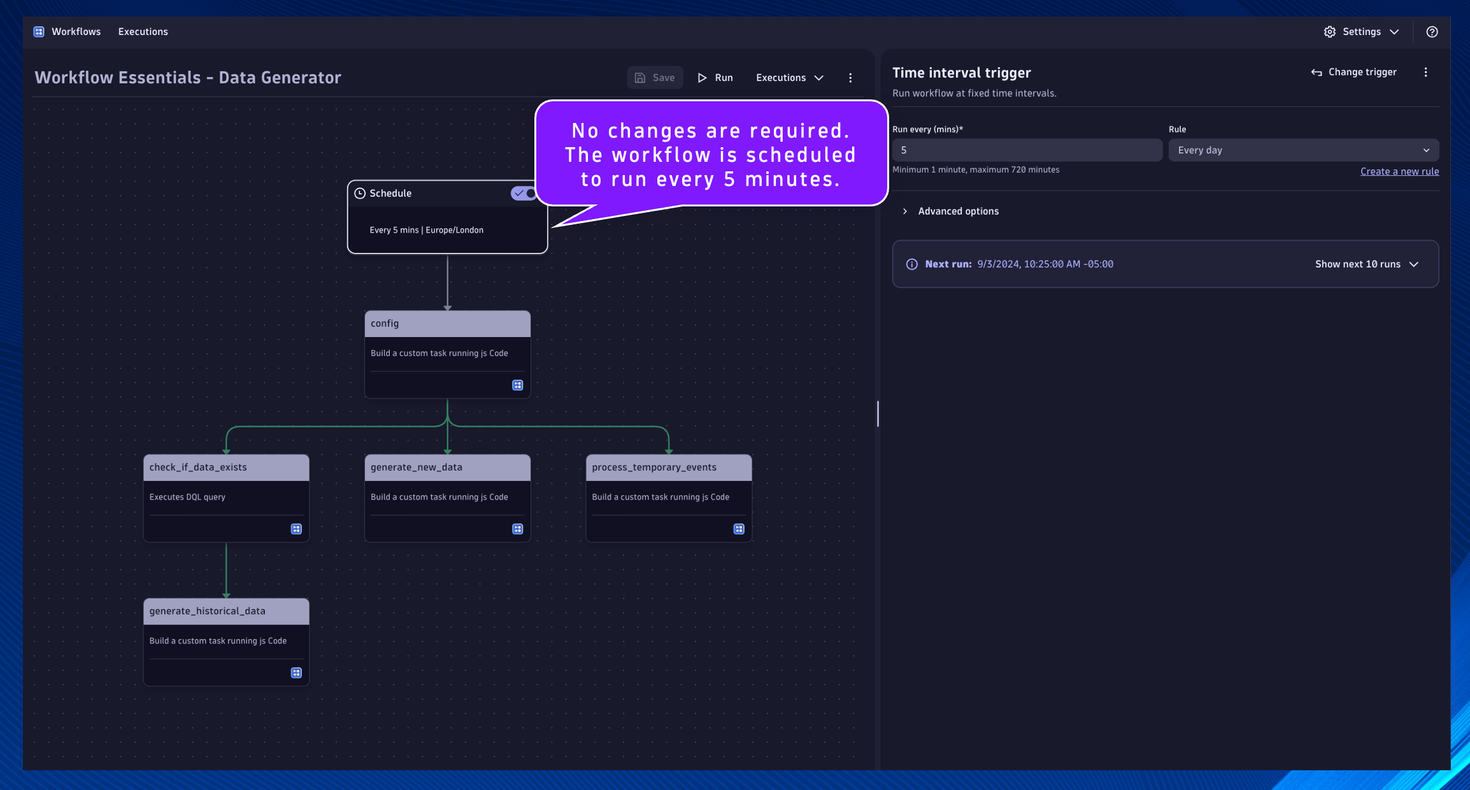Expand Show next 10 runs
Viewport: 1470px width, 790px height.
tap(1367, 264)
